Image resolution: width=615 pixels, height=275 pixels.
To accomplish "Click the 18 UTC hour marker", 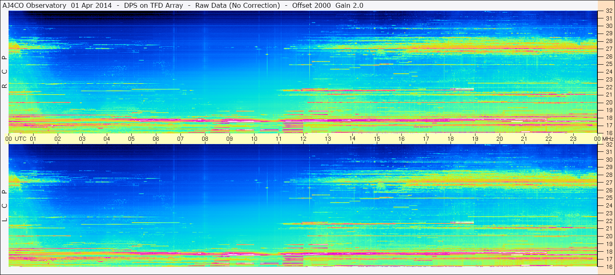I will (x=451, y=139).
